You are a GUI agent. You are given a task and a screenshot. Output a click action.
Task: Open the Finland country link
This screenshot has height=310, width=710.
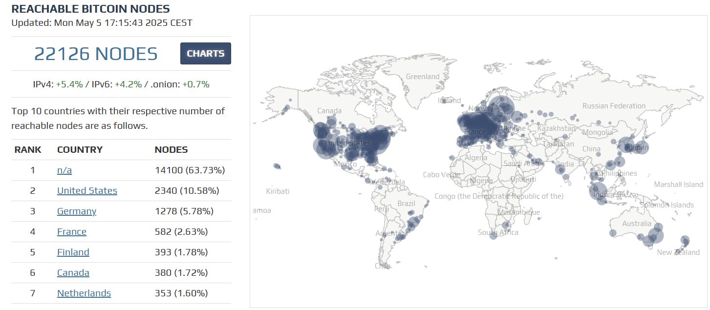(73, 252)
